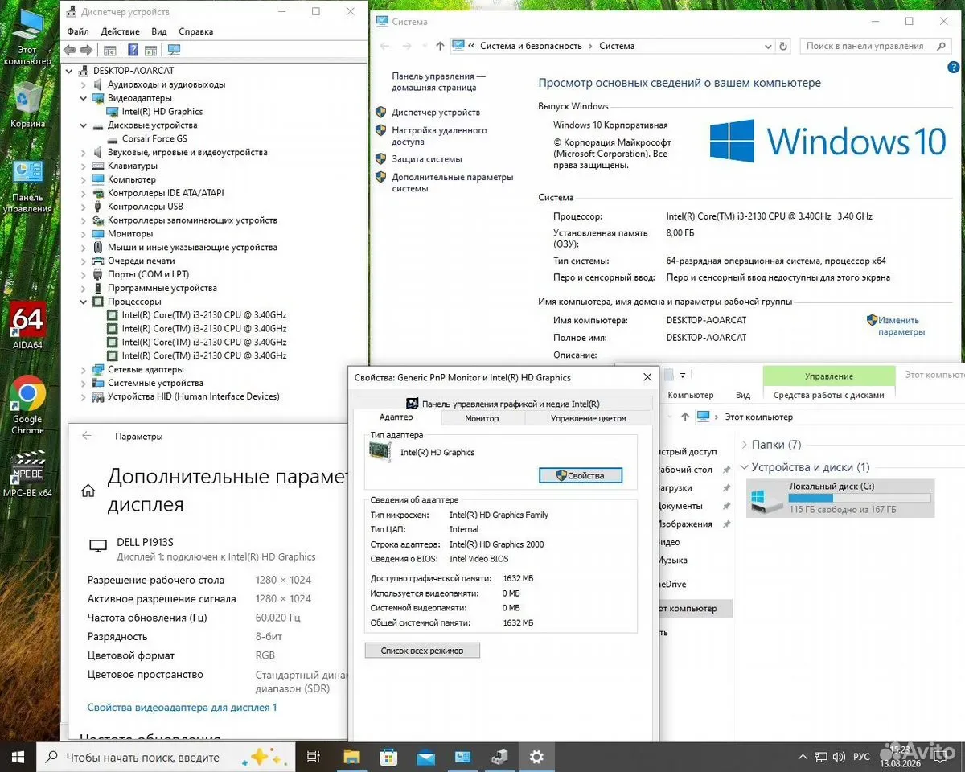Open Microsoft Store from the taskbar
This screenshot has width=965, height=772.
[388, 757]
